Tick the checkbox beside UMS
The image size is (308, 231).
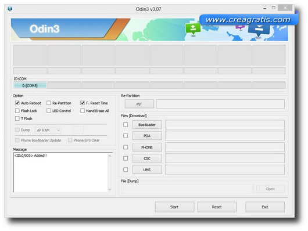coord(126,169)
